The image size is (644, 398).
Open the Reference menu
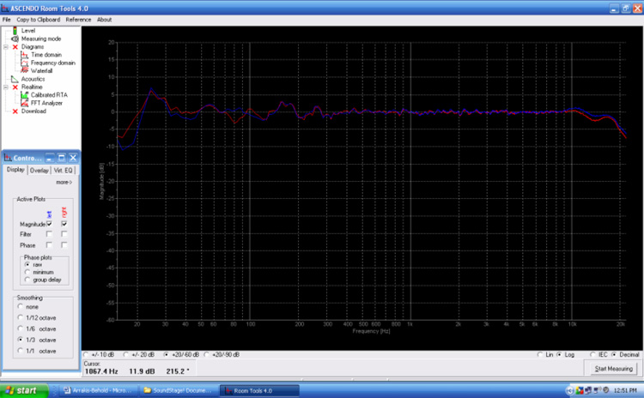78,19
